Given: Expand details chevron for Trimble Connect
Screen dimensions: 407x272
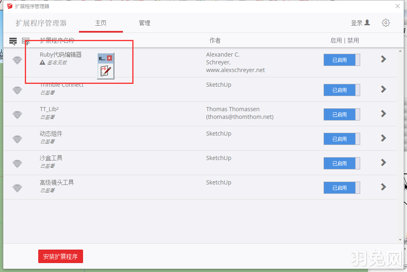Looking at the screenshot, I should (x=383, y=90).
